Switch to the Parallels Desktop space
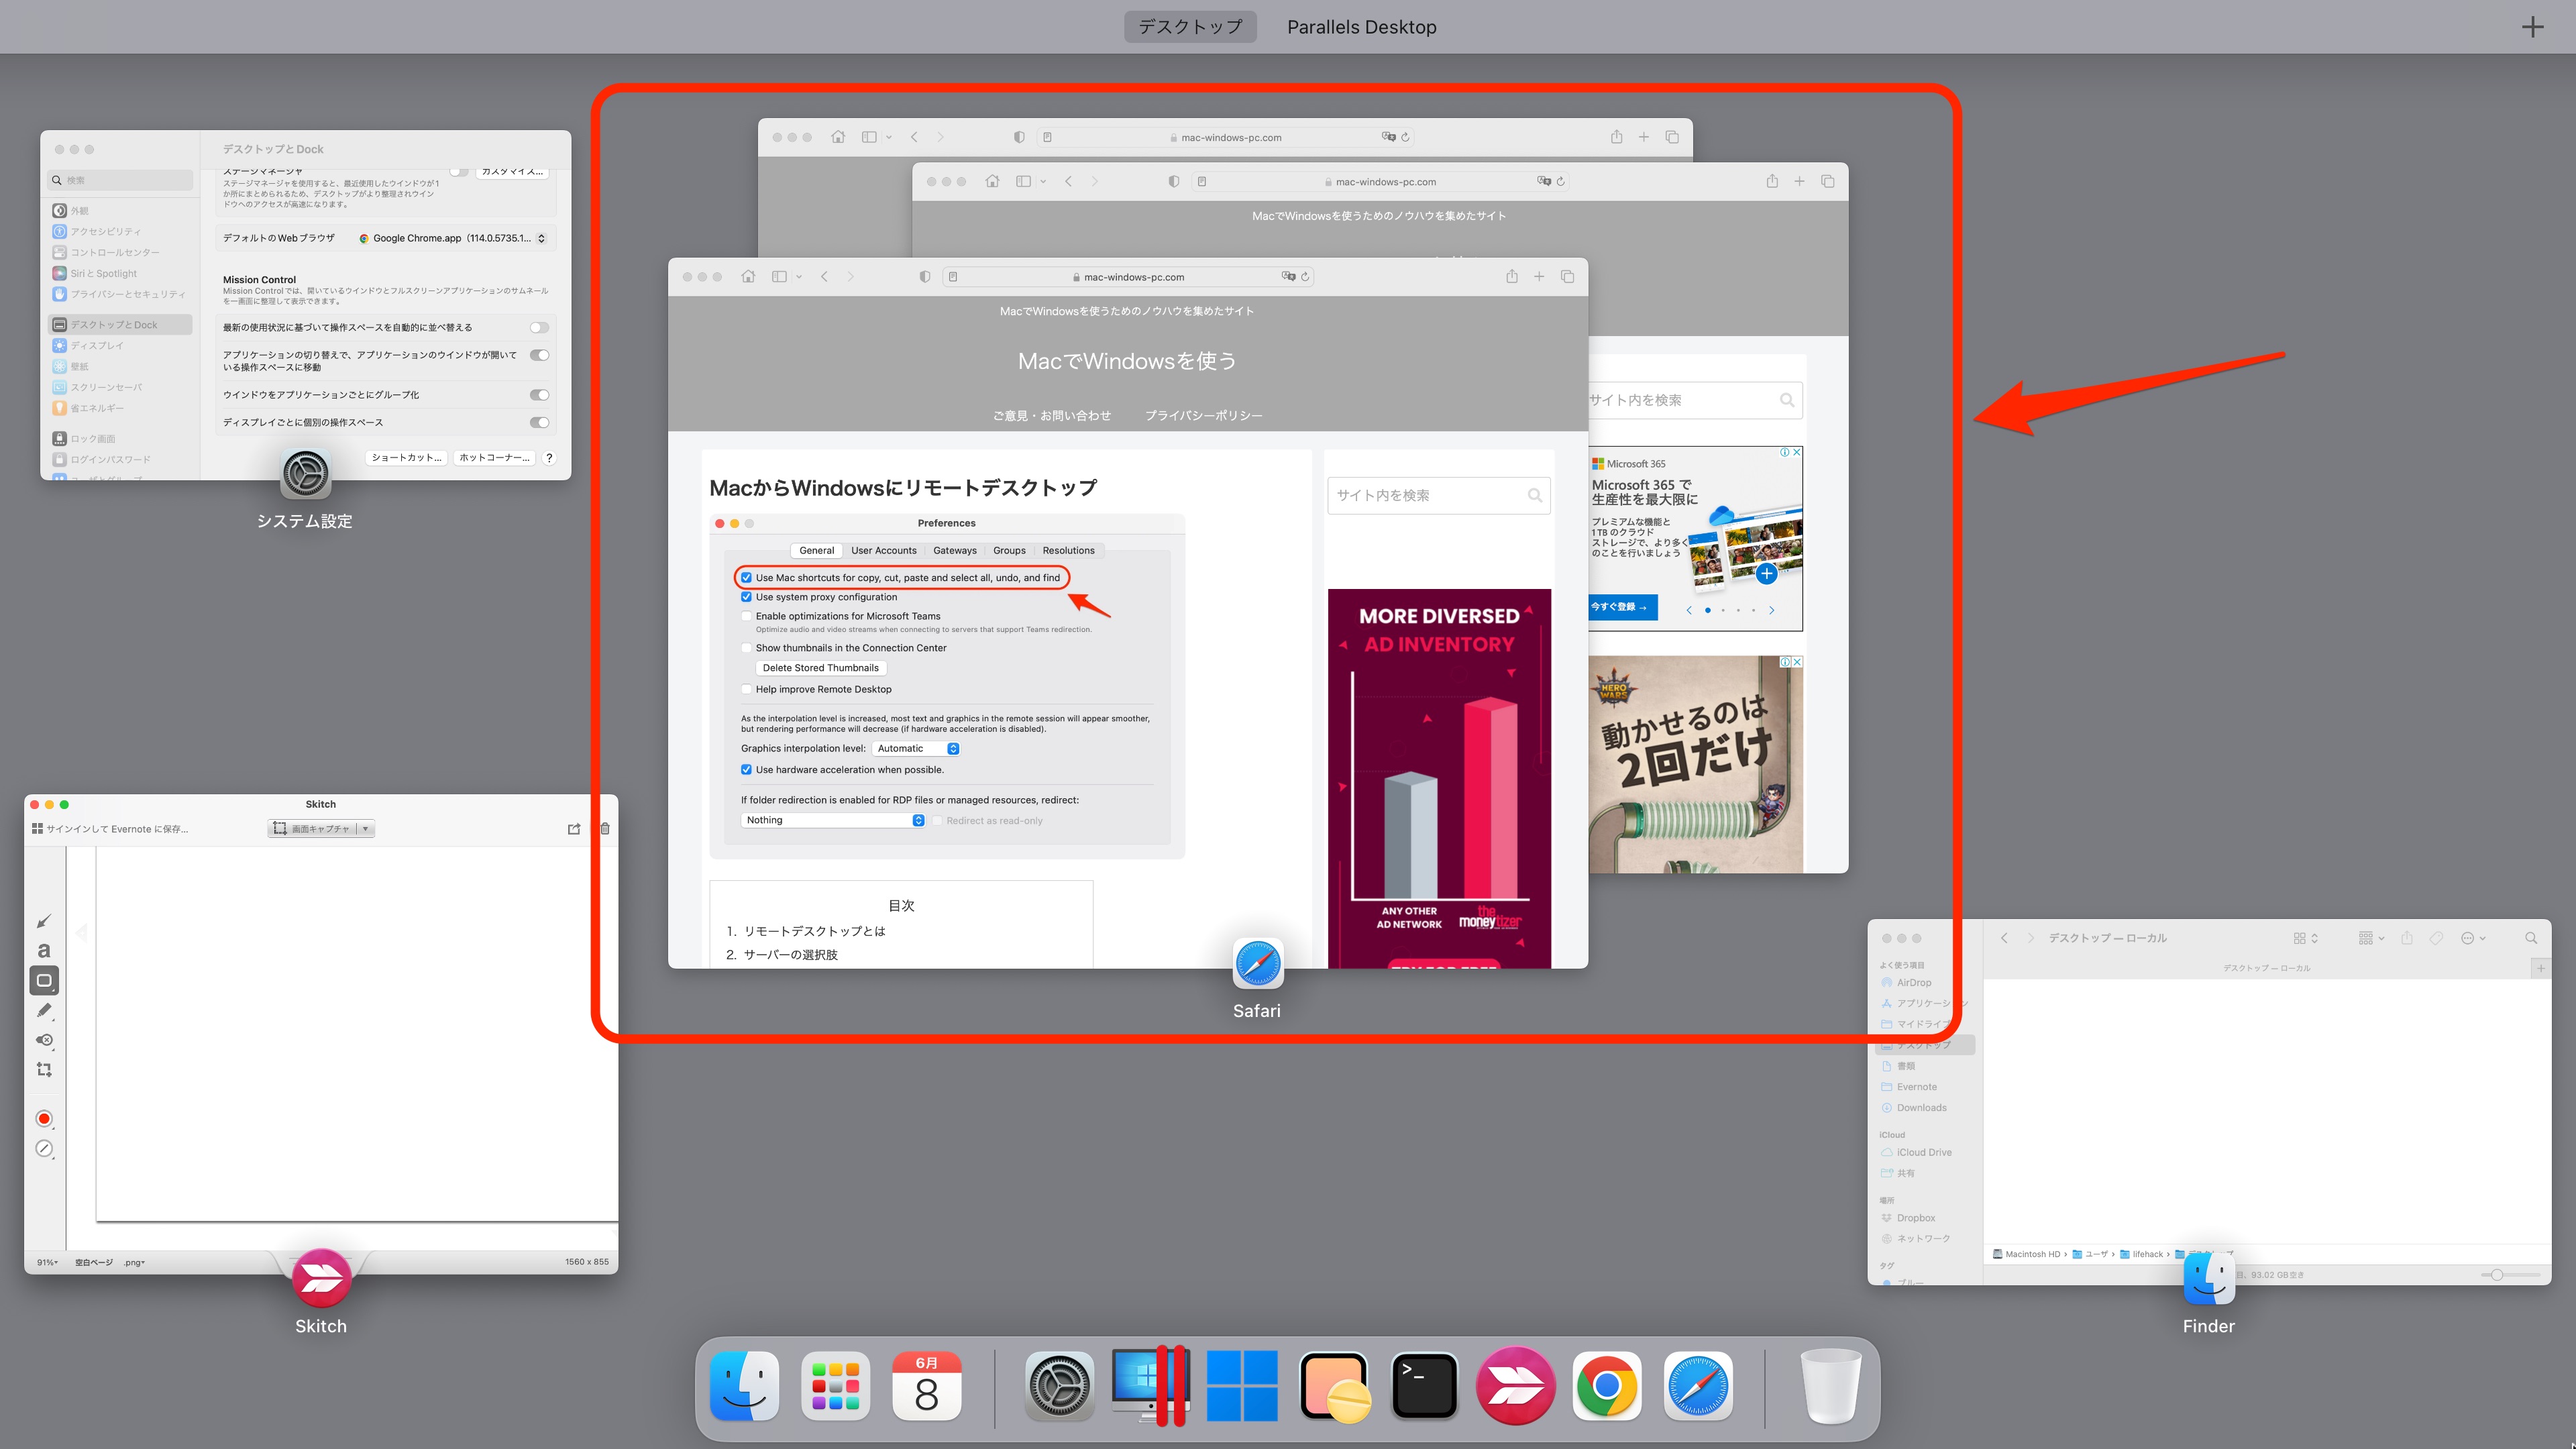Screen dimensions: 2576x1449 pos(1361,26)
